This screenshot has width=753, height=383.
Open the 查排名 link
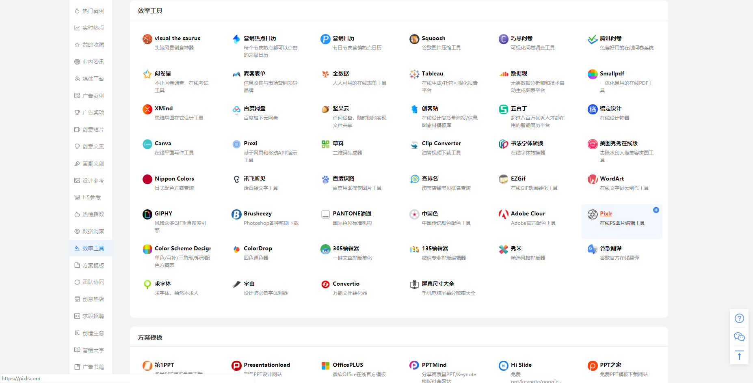(x=430, y=179)
